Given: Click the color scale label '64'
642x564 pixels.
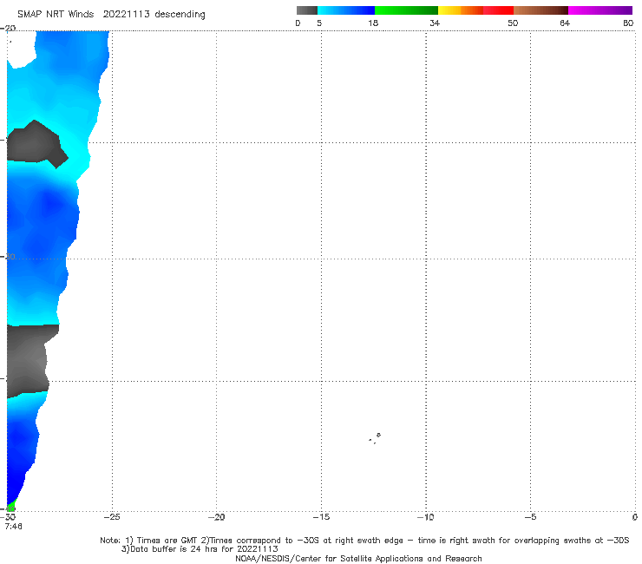Looking at the screenshot, I should [565, 23].
